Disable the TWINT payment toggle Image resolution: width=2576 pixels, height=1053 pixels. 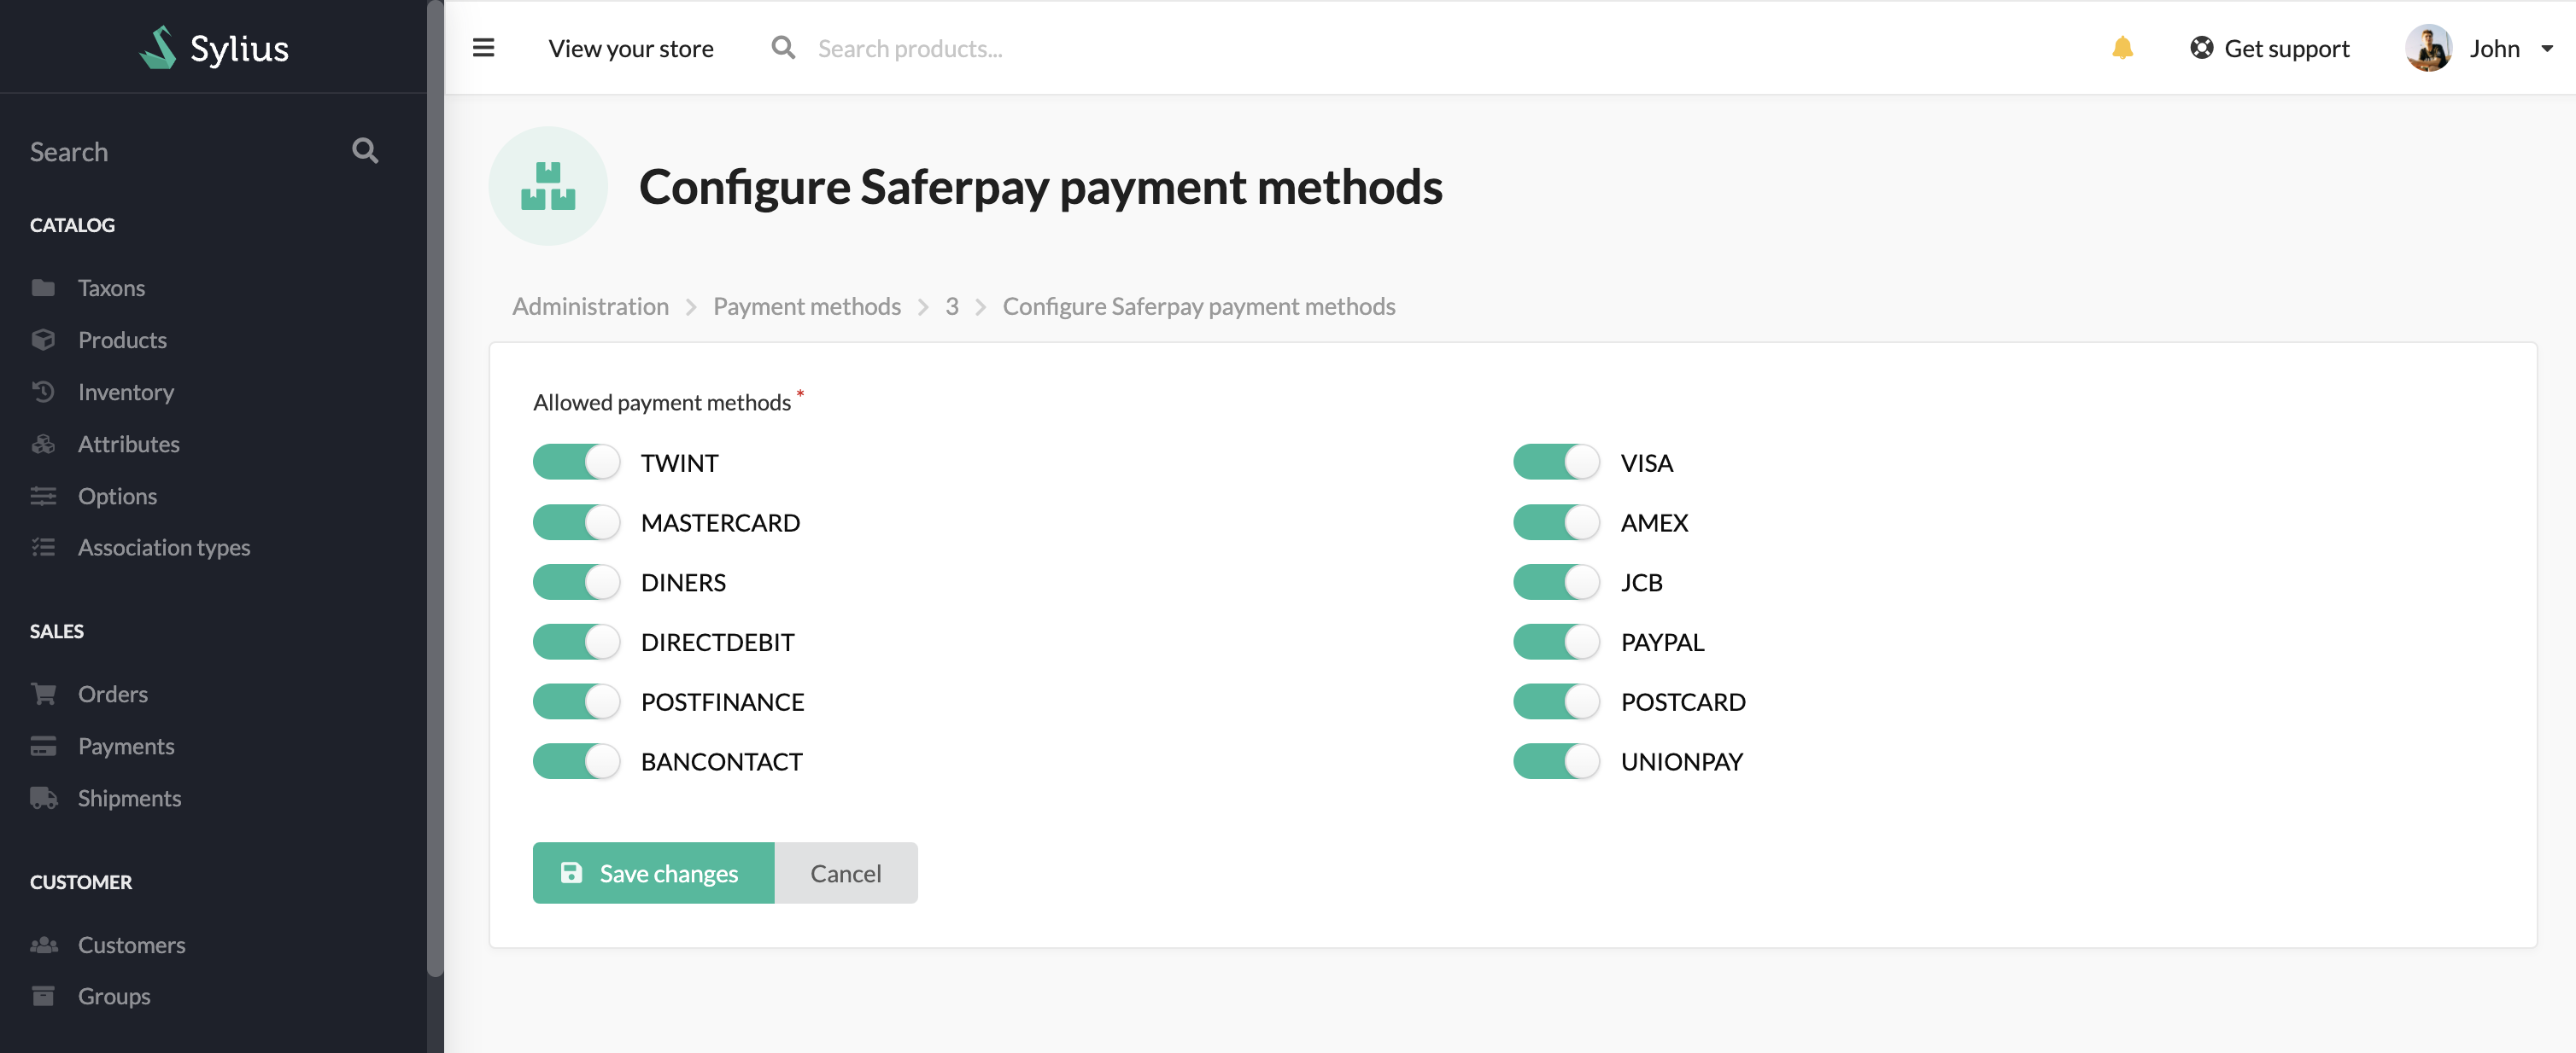tap(576, 463)
